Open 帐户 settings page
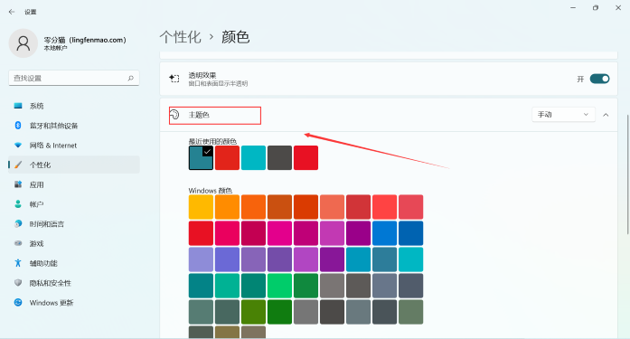The width and height of the screenshot is (630, 339). (74, 204)
